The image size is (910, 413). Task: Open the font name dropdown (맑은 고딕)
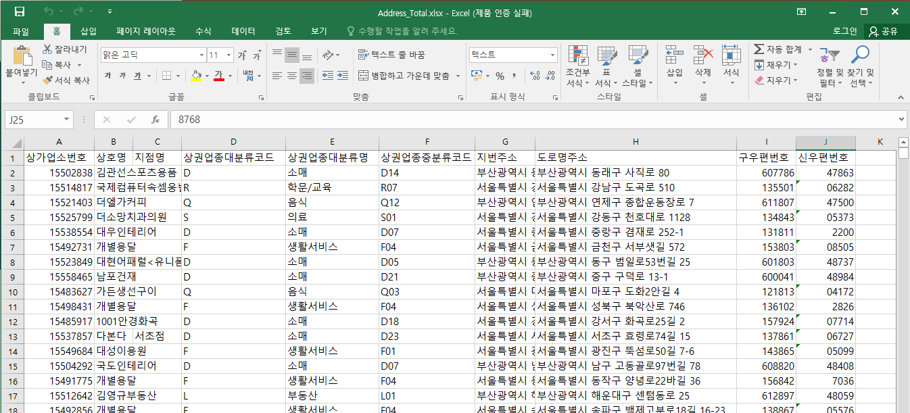201,55
